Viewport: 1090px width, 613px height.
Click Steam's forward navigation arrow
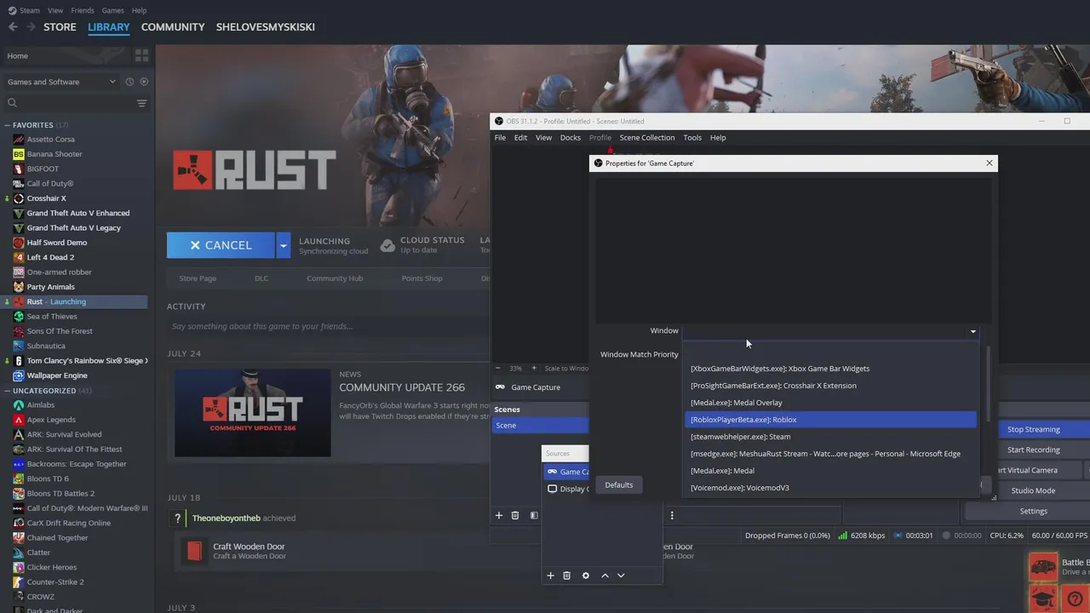32,27
